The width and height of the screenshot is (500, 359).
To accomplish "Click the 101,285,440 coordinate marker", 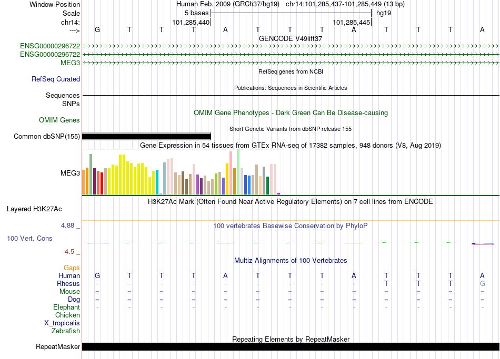I will pyautogui.click(x=191, y=22).
